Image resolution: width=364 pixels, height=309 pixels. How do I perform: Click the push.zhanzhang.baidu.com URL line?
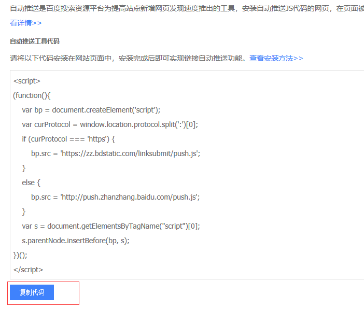[116, 197]
